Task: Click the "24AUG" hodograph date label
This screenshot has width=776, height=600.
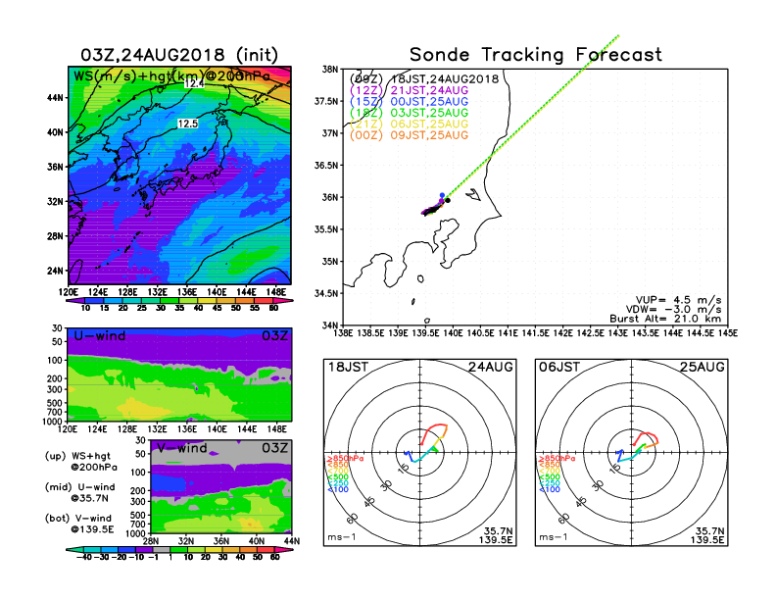Action: (491, 367)
